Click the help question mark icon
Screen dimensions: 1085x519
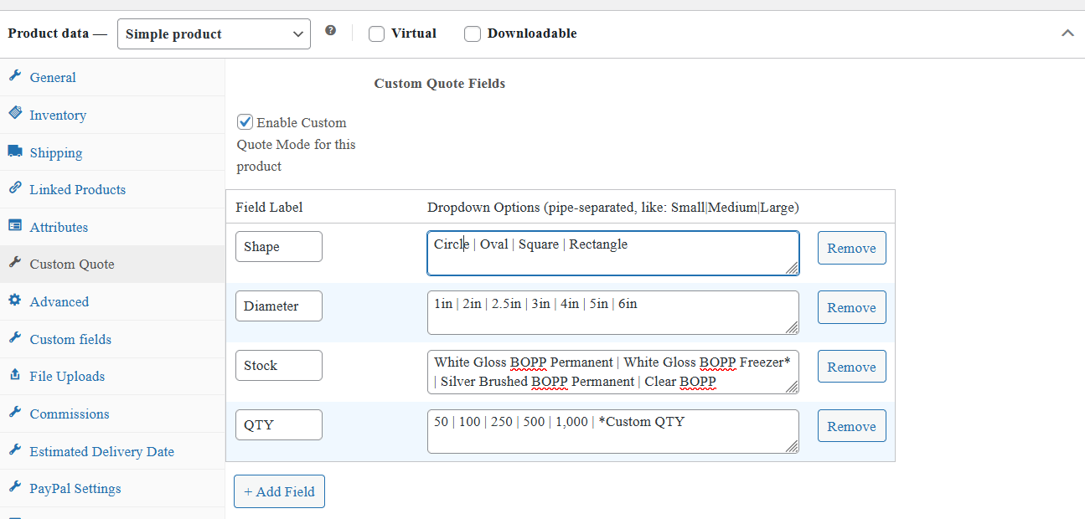pos(331,31)
